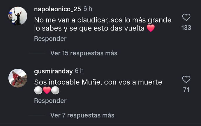201x126 pixels.
Task: Click the napoleonico_25 username
Action: (x=57, y=9)
